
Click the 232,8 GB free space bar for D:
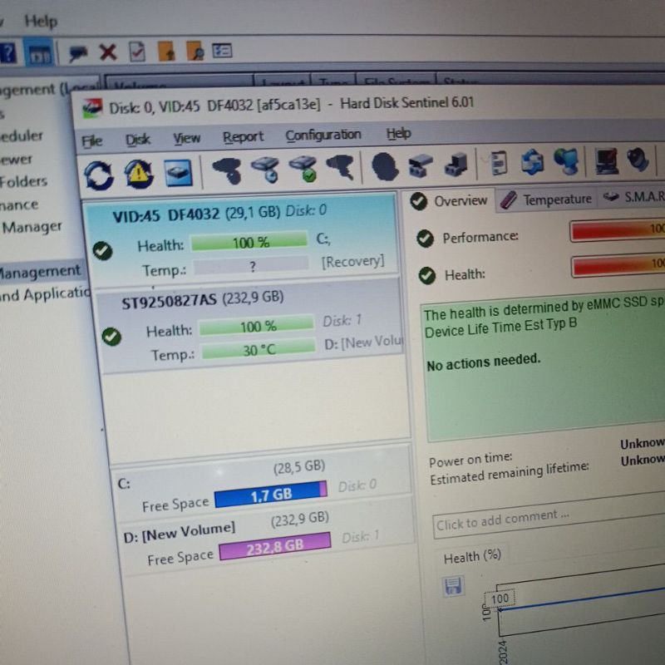pos(275,546)
